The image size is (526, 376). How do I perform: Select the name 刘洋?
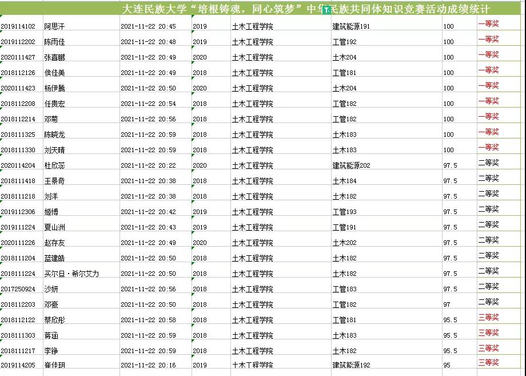click(x=51, y=196)
